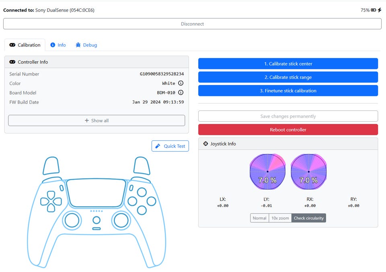Click the left stick circularity plot
This screenshot has width=386, height=272.
pyautogui.click(x=268, y=172)
